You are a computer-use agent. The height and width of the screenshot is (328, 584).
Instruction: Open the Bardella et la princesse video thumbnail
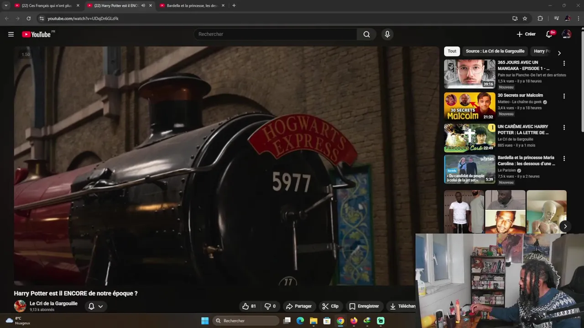pyautogui.click(x=469, y=169)
